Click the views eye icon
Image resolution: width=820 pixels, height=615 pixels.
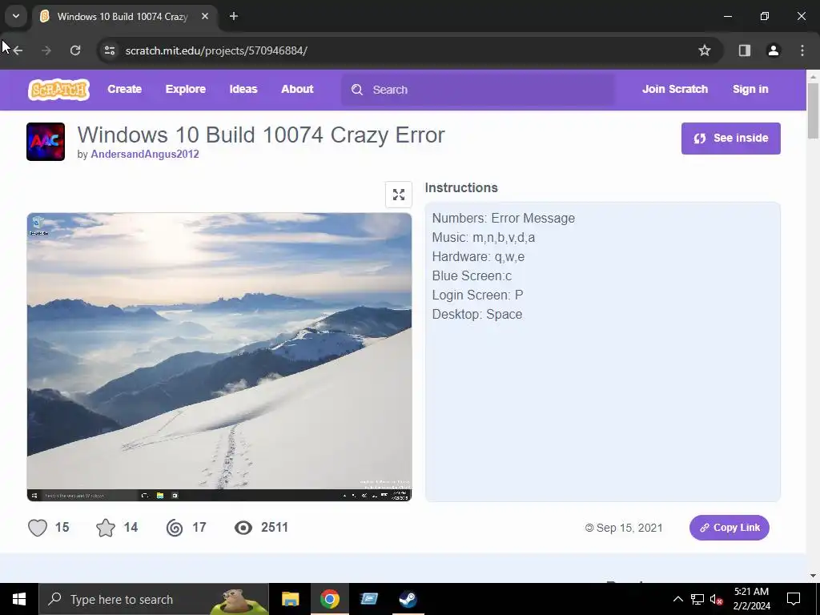point(243,528)
